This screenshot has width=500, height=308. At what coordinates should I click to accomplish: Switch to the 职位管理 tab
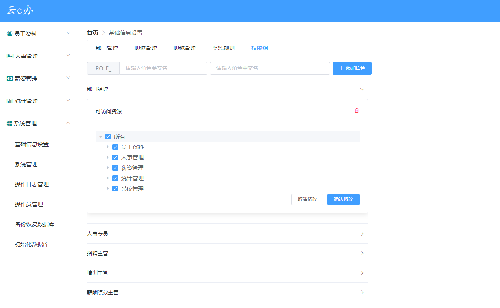pyautogui.click(x=146, y=48)
